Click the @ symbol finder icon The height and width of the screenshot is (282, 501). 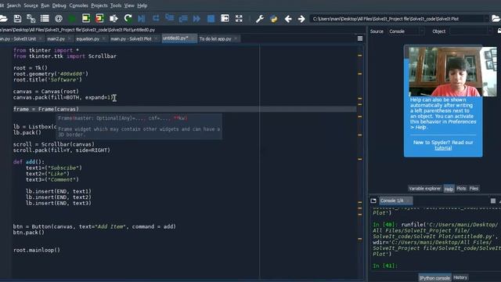59,19
